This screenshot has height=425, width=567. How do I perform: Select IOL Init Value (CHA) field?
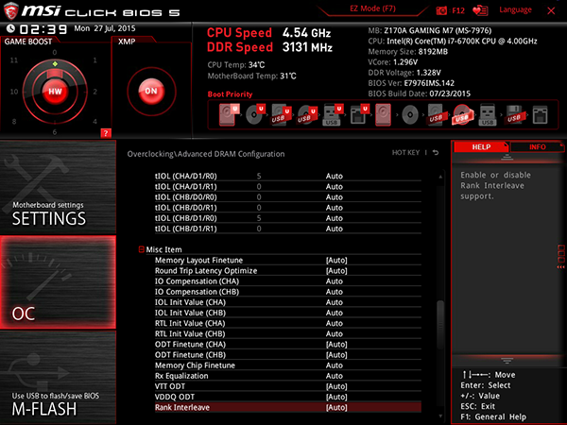288,302
